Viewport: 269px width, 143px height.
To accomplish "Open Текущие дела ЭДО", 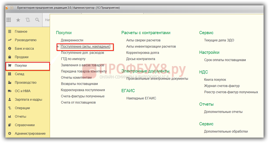I will [219, 40].
